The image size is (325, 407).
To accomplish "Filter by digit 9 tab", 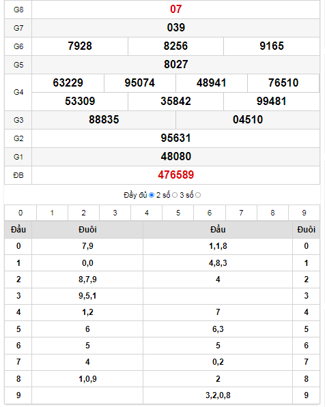I will click(x=305, y=213).
